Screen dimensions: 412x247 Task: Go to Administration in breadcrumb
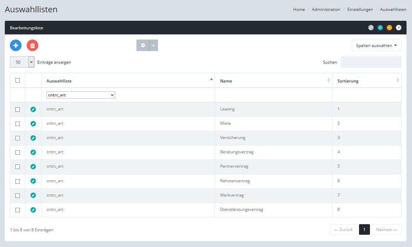(326, 10)
